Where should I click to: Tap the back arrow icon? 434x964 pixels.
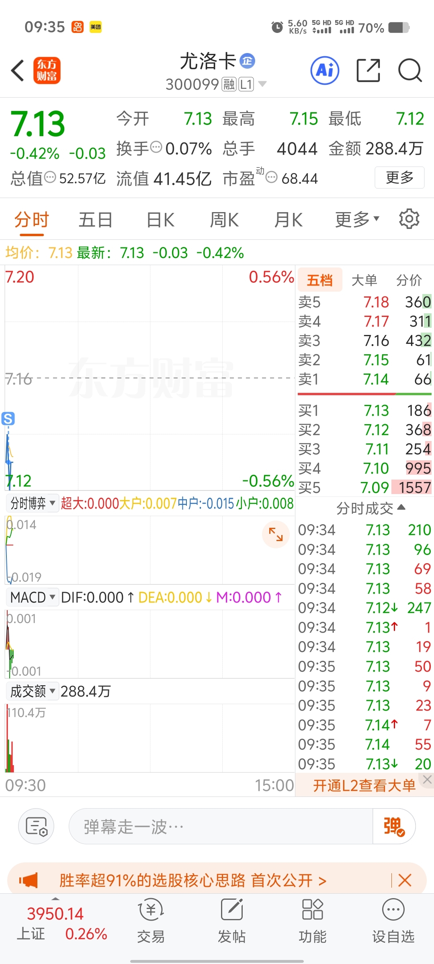18,71
